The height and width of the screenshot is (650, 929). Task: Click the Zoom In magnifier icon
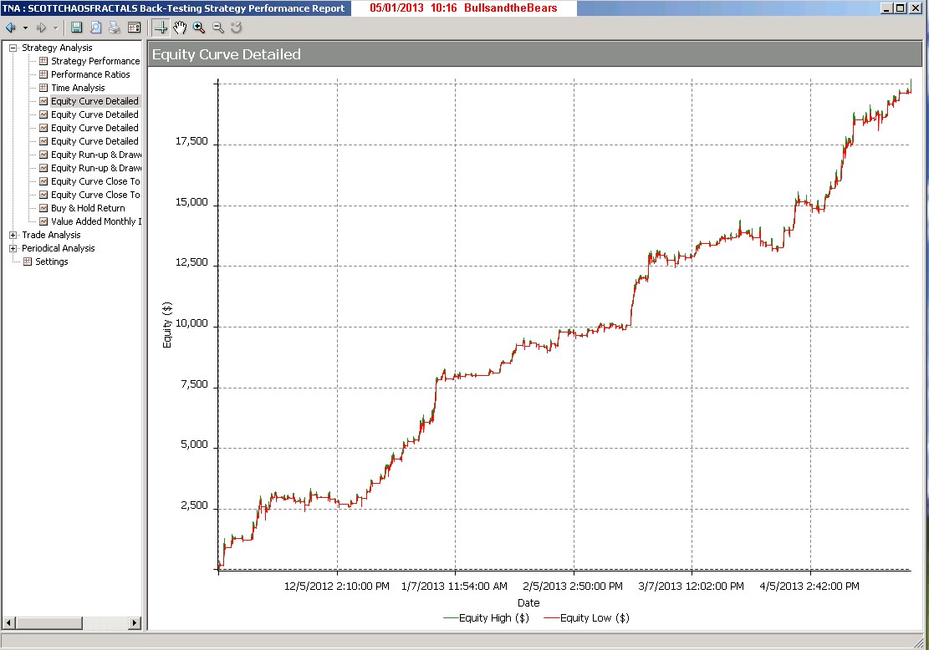click(x=199, y=28)
